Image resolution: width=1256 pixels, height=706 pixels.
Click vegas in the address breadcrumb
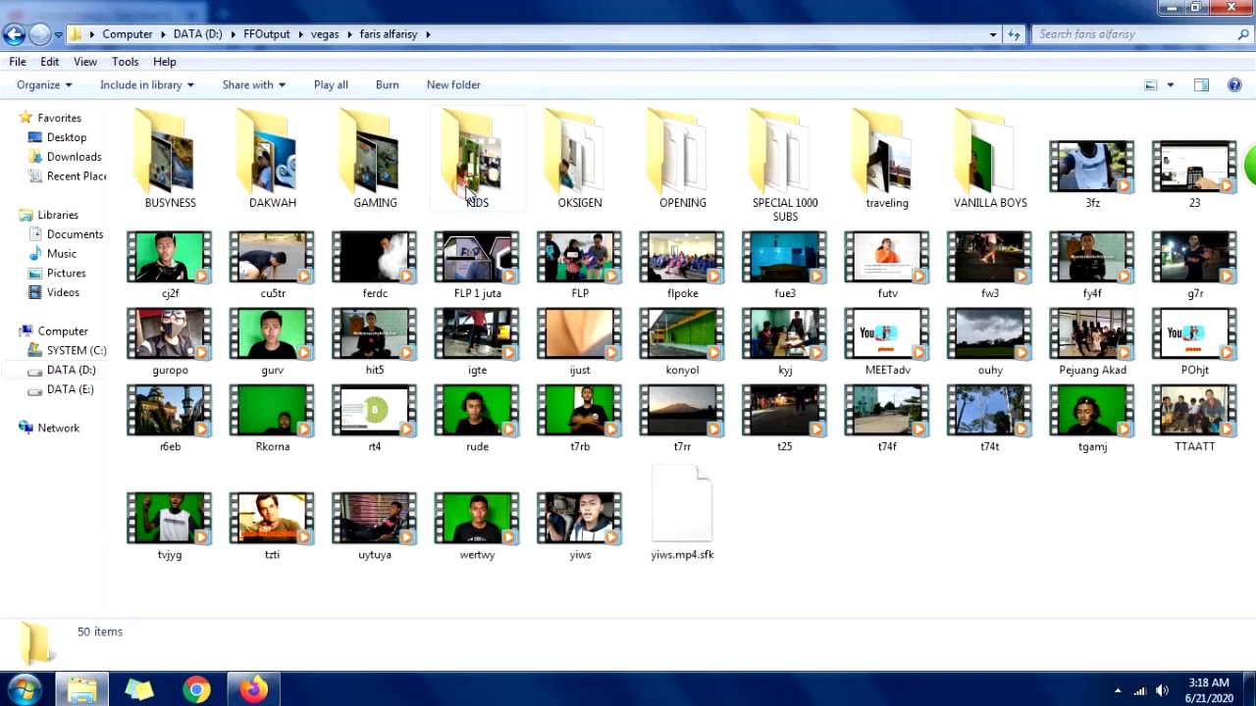pos(325,34)
